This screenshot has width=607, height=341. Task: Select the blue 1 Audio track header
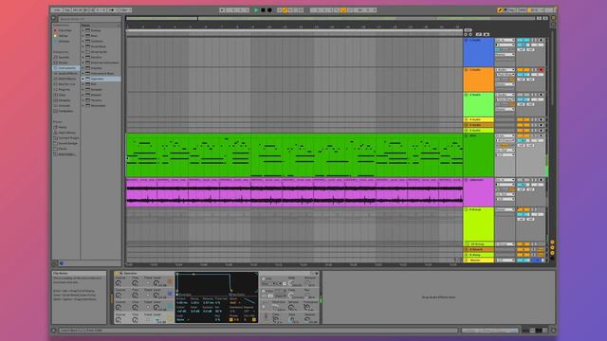click(x=478, y=52)
